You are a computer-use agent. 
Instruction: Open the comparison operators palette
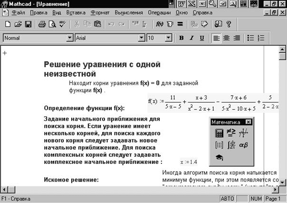coord(231,134)
